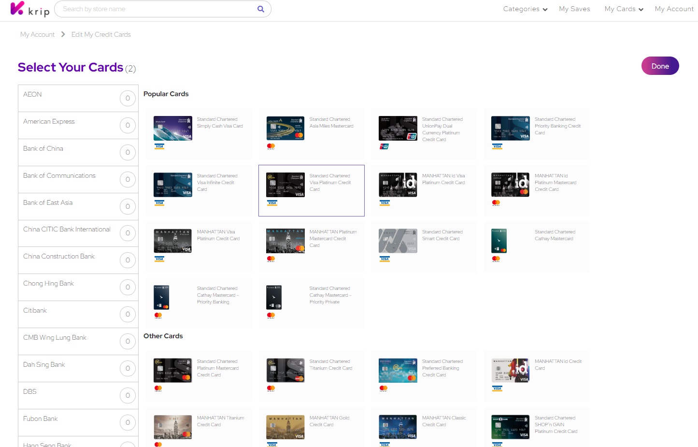
Task: Click Priority Banking Credit Card image
Action: pyautogui.click(x=511, y=128)
